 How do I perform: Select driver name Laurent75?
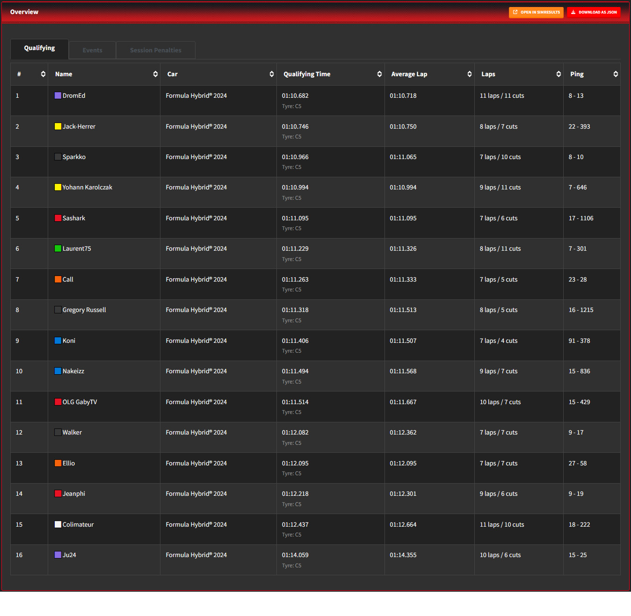[x=77, y=248]
